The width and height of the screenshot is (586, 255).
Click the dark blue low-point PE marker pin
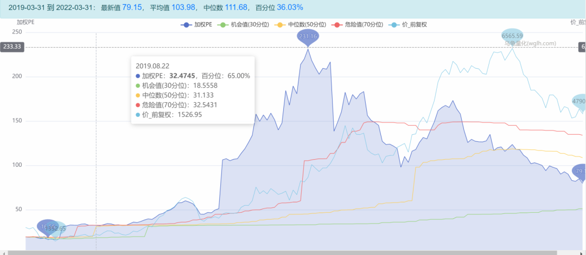[x=47, y=227]
